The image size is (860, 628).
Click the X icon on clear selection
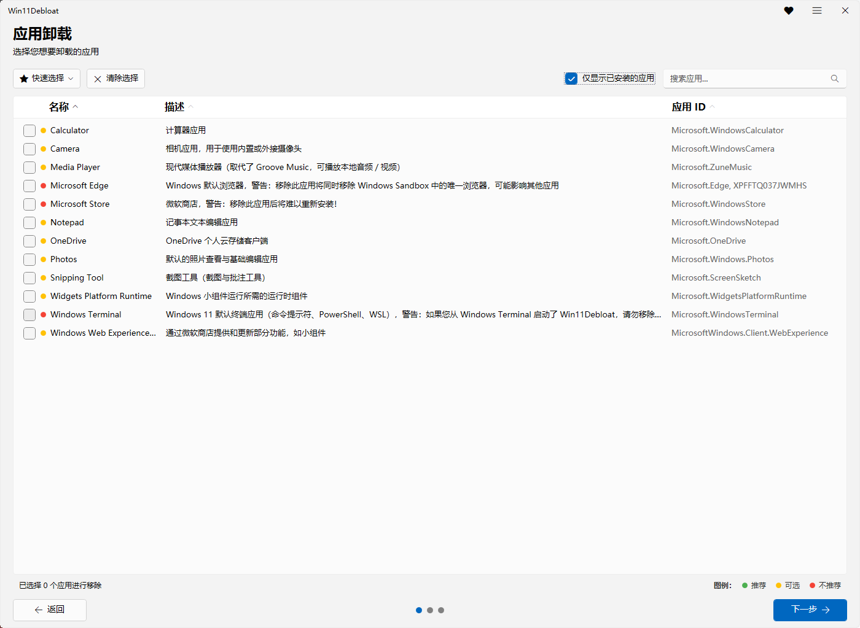coord(98,79)
